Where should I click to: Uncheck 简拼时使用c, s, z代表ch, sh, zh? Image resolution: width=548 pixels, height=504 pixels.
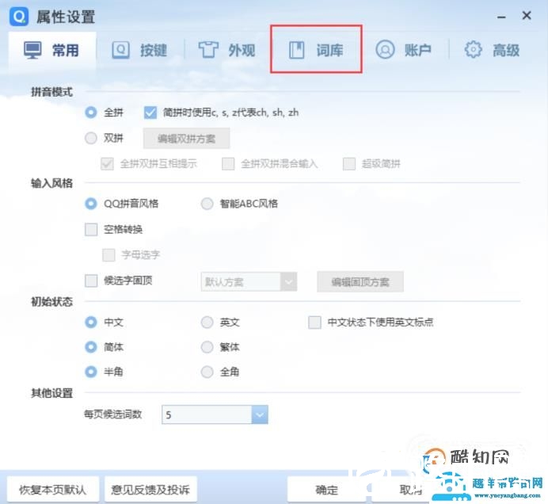(x=150, y=113)
